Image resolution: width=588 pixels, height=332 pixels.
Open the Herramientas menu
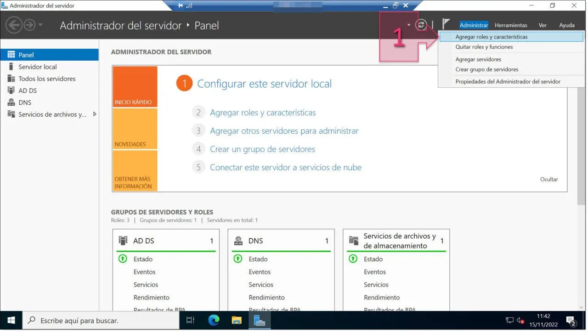[510, 25]
